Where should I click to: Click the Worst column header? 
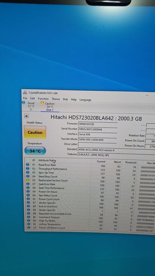pos(117,162)
